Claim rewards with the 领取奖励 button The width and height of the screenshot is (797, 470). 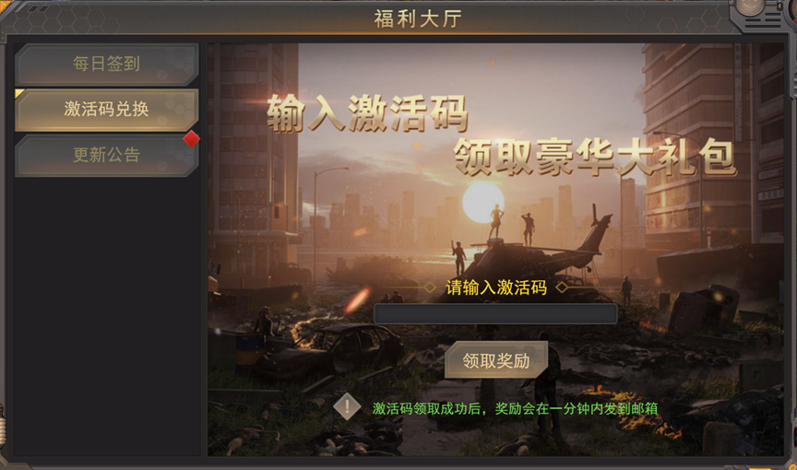(x=496, y=360)
